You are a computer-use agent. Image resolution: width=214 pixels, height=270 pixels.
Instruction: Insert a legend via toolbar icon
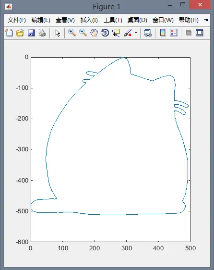click(173, 33)
